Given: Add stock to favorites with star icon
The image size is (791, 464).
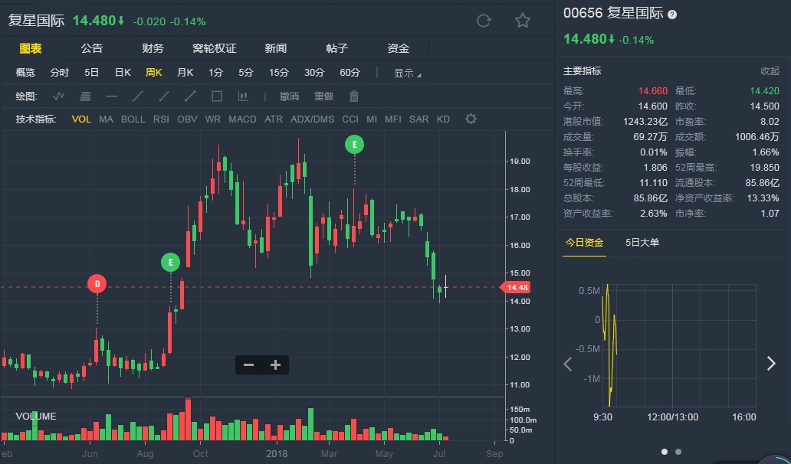Looking at the screenshot, I should (523, 21).
